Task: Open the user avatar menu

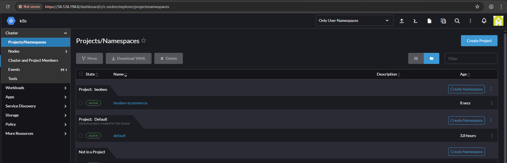Action: 498,21
